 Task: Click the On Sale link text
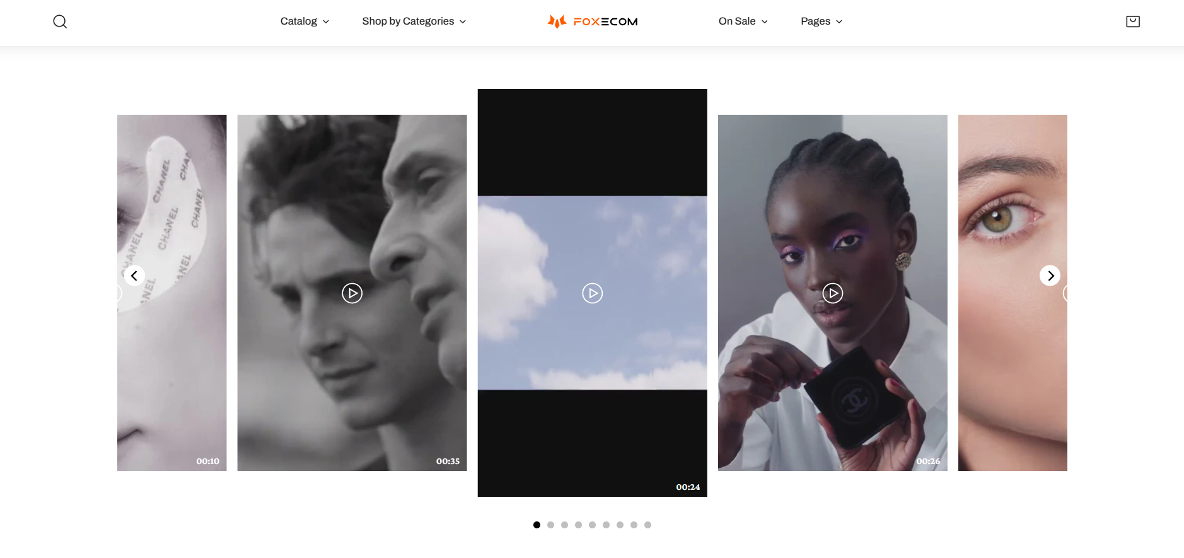click(737, 21)
